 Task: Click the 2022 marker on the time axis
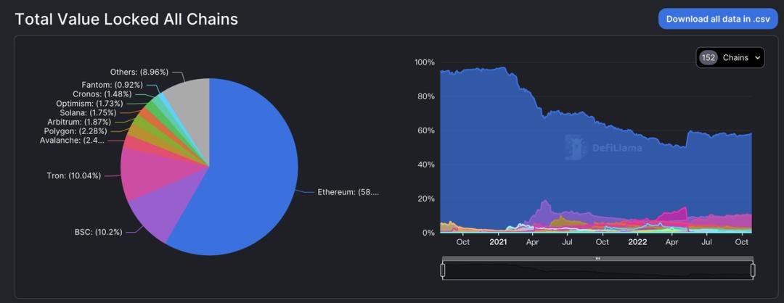tap(637, 242)
